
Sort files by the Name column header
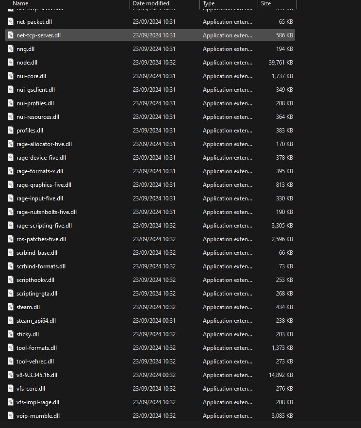20,3
